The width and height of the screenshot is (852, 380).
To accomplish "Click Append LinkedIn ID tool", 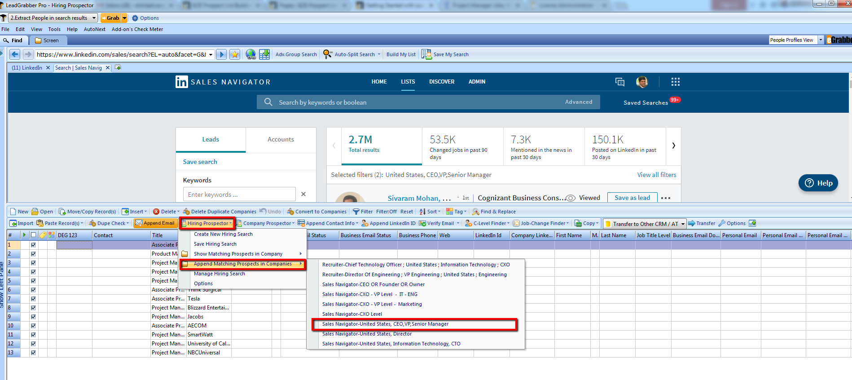I will pos(389,223).
